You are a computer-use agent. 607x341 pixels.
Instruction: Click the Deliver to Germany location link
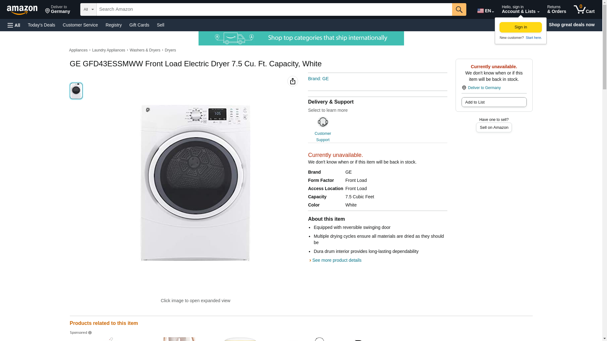coord(484,88)
